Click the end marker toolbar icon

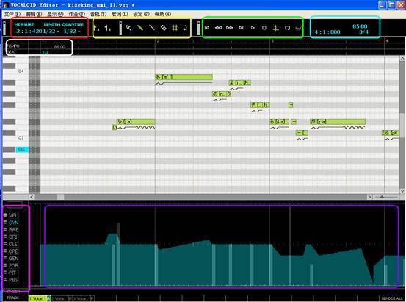[x=108, y=28]
